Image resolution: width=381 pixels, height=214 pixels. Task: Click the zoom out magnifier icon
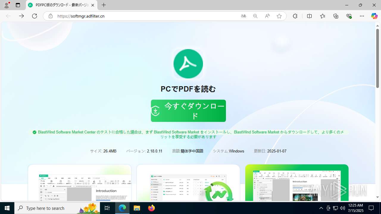coord(255,16)
